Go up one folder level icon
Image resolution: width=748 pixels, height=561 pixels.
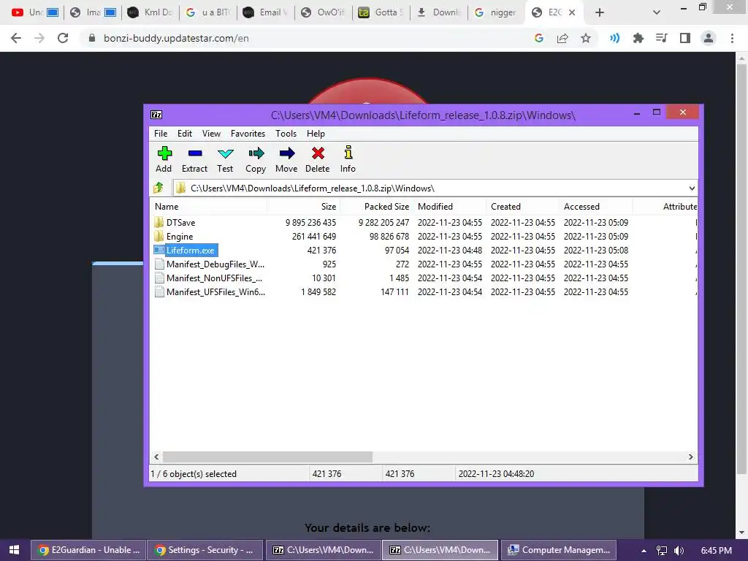[x=159, y=188]
